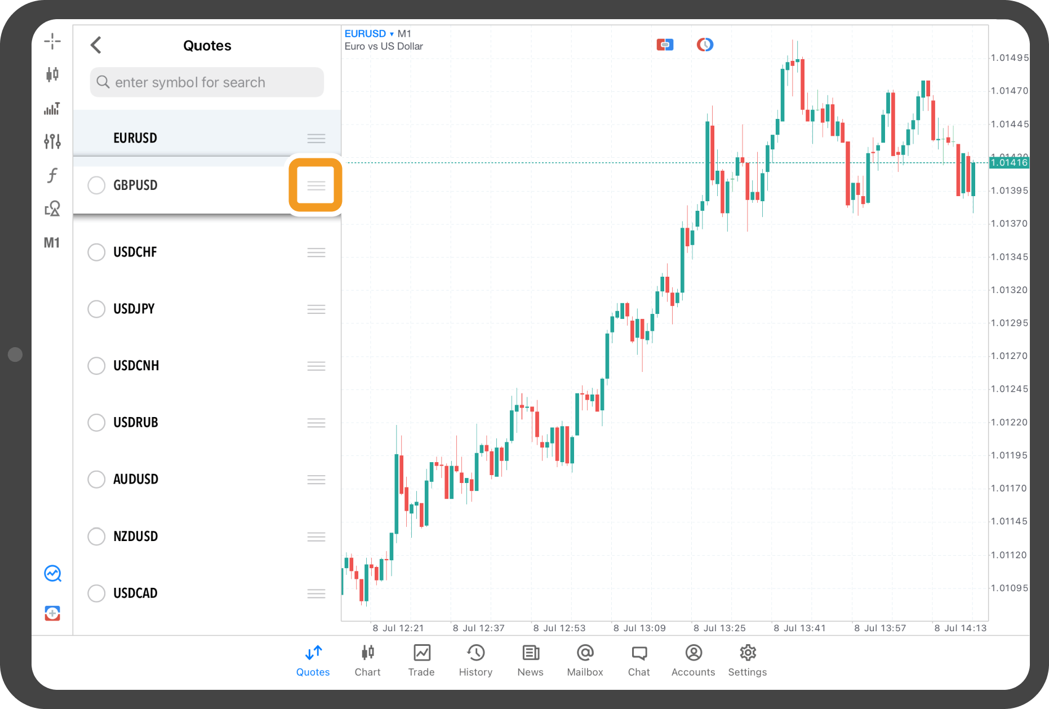Open the Settings tab with gear
The image size is (1049, 709).
[747, 660]
